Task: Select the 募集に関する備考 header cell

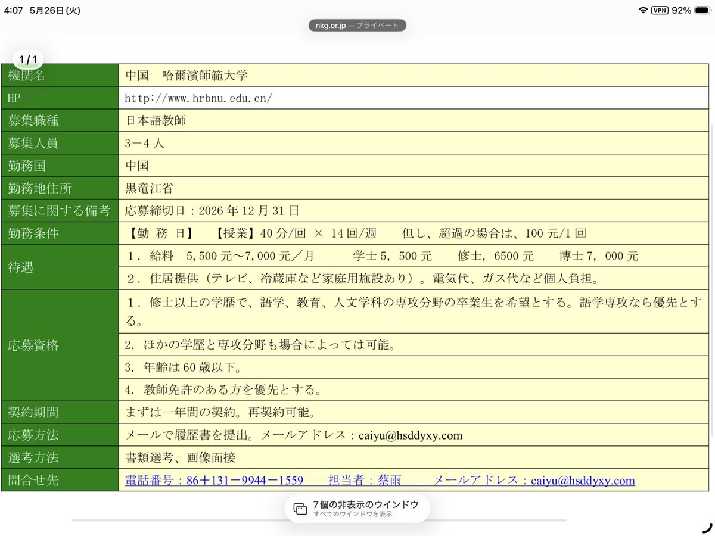Action: [60, 211]
